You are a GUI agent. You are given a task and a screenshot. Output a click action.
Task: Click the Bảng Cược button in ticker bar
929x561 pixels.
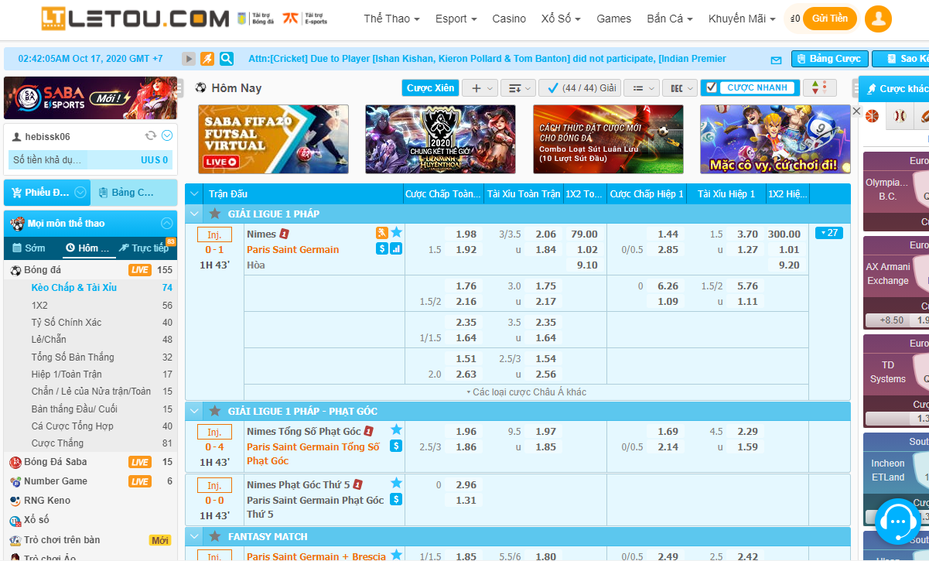click(830, 59)
